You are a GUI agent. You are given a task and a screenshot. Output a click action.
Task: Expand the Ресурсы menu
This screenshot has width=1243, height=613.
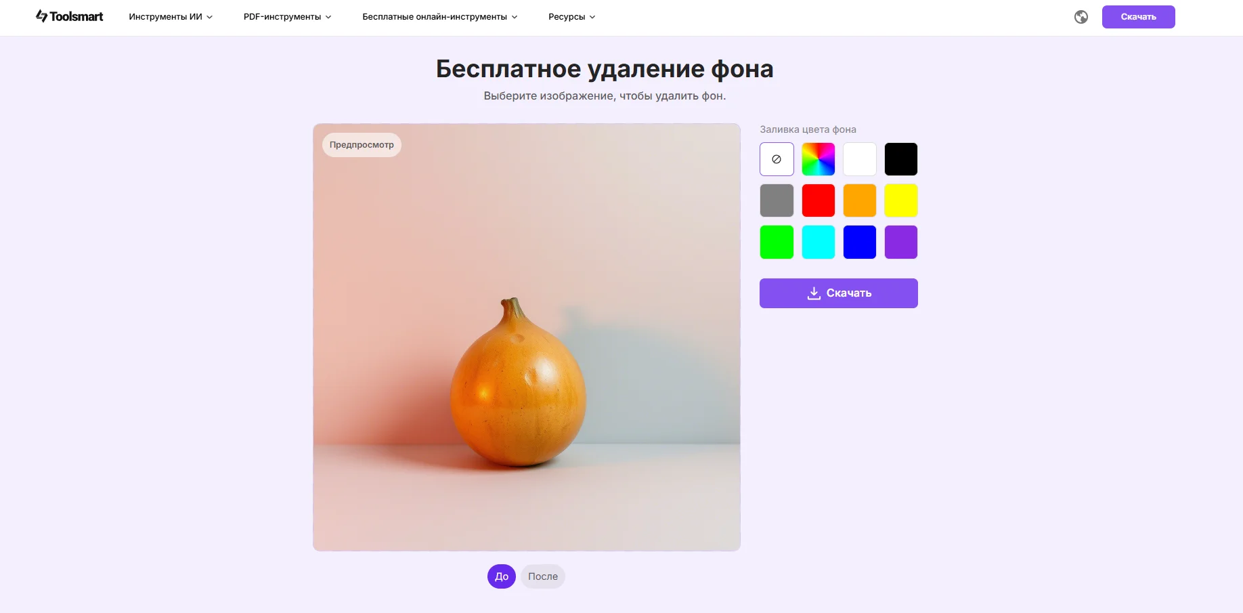[571, 17]
